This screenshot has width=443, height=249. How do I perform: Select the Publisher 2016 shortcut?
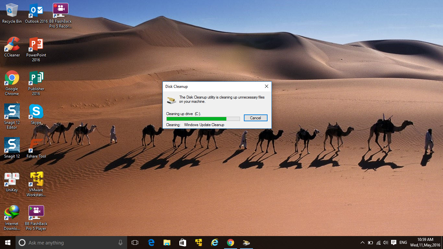pyautogui.click(x=36, y=83)
